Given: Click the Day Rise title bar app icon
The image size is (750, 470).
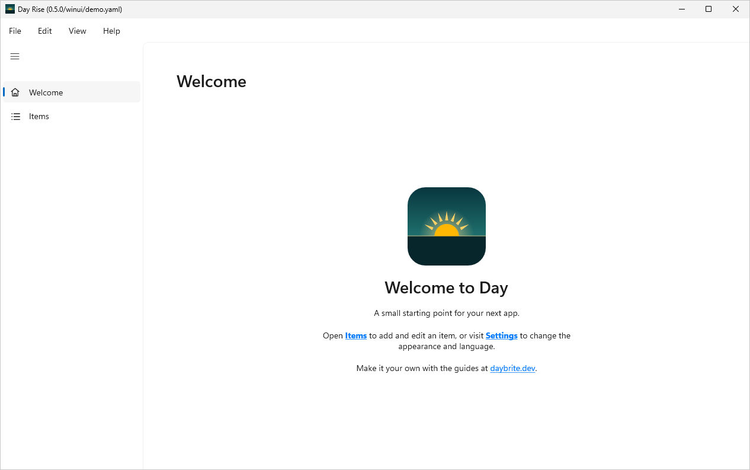Looking at the screenshot, I should click(x=10, y=9).
